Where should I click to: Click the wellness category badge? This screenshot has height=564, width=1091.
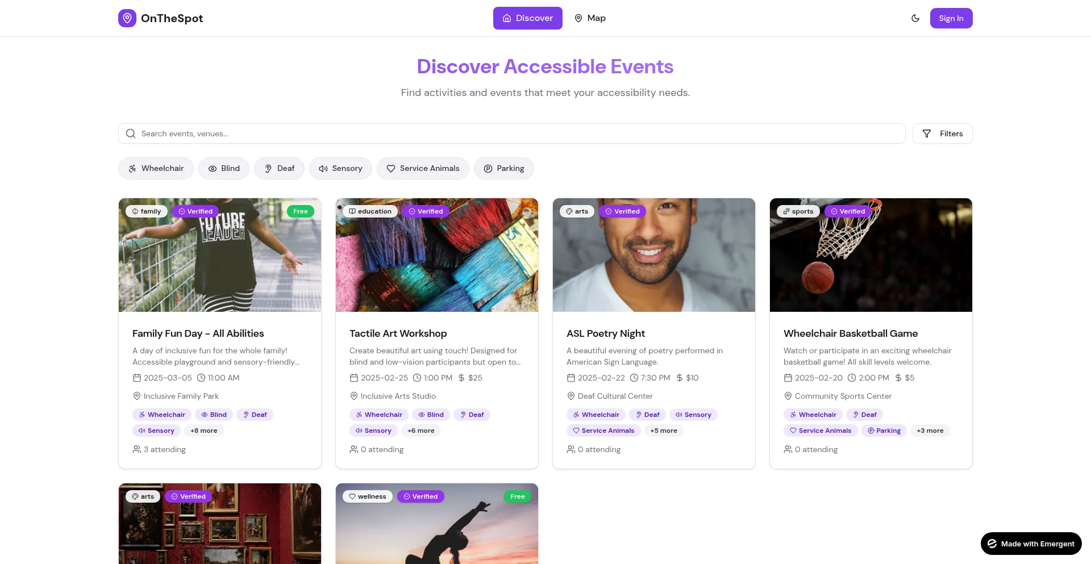coord(368,496)
